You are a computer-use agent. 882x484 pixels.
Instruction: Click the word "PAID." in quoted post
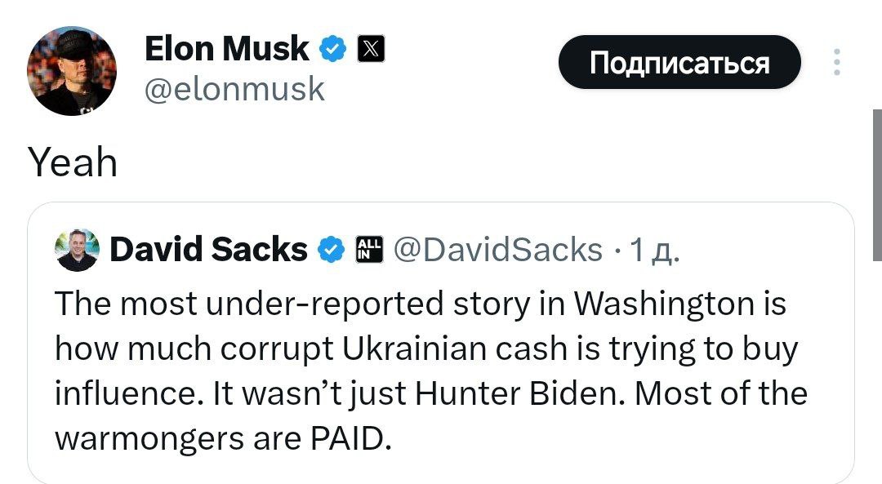point(351,438)
